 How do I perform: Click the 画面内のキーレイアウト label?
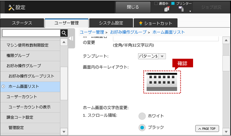tap(106, 67)
